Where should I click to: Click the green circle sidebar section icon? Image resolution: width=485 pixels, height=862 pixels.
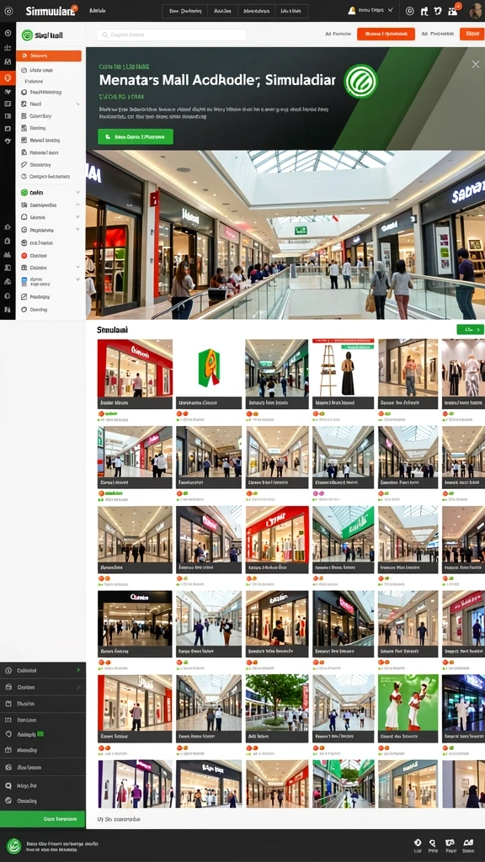click(24, 193)
